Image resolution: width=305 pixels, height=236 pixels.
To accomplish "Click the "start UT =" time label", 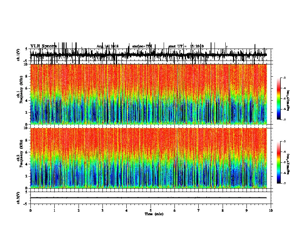I will click(x=178, y=46).
